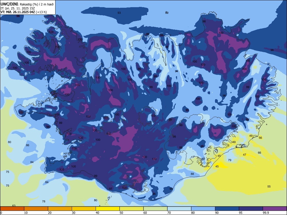Select the 30–40 golden legend swatch
Viewport: 287px width, 215px height.
click(84, 209)
